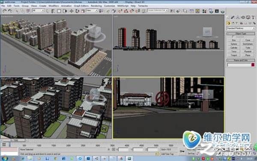Toggle the Set Key mode key icon
This screenshot has height=161, width=257.
click(x=182, y=151)
